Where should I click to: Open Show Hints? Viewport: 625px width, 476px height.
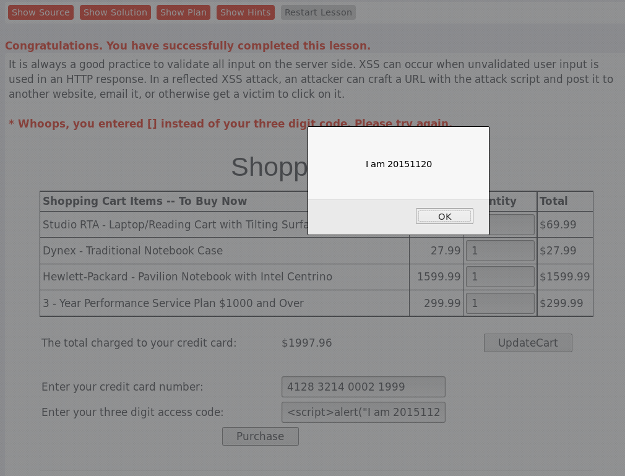coord(246,12)
